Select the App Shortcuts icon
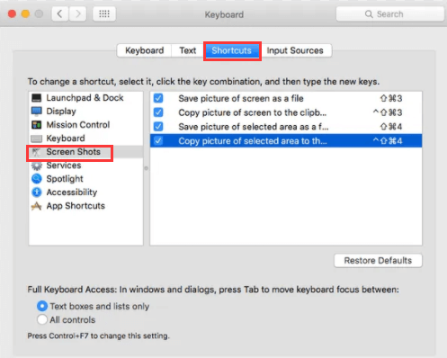The width and height of the screenshot is (447, 358). pos(37,206)
